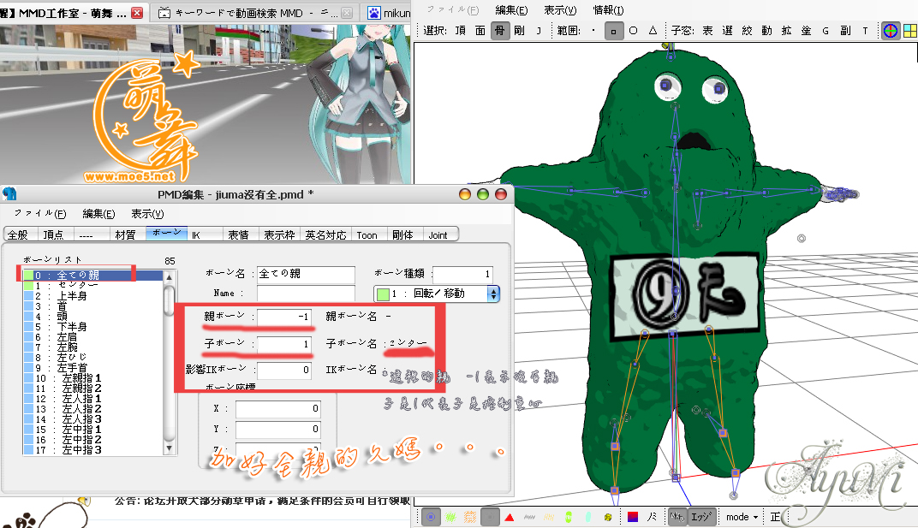This screenshot has height=528, width=918.
Task: Switch to the 材質 tab
Action: (x=125, y=234)
